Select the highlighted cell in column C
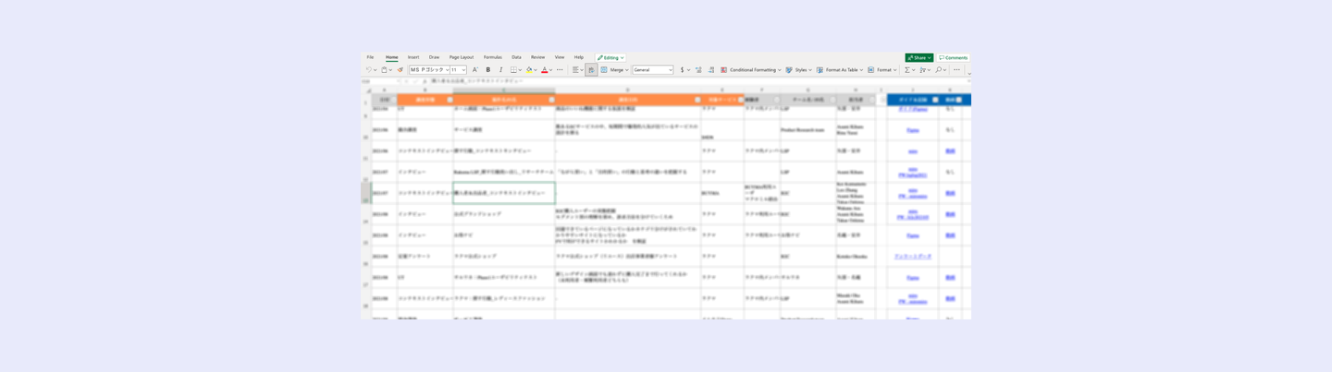The height and width of the screenshot is (372, 1332). pyautogui.click(x=504, y=193)
